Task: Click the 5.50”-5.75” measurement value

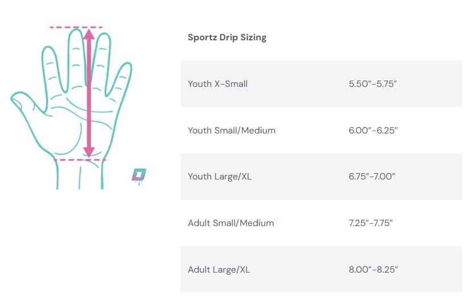Action: pos(373,84)
